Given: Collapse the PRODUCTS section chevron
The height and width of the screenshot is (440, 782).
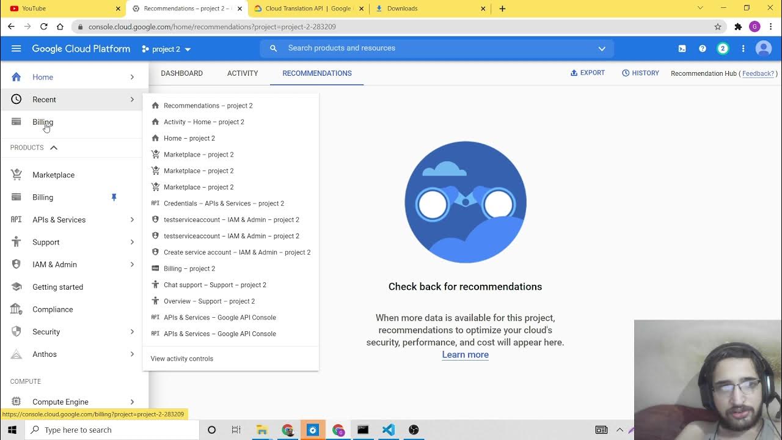Looking at the screenshot, I should point(54,147).
